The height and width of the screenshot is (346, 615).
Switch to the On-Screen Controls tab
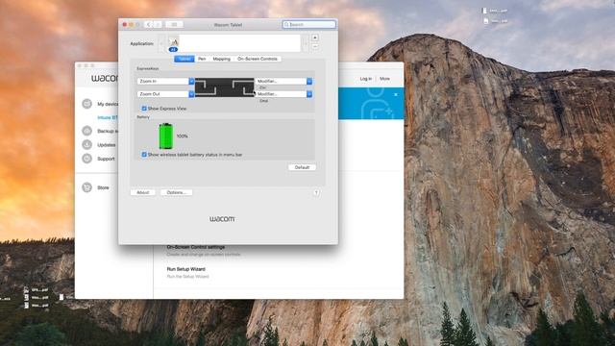coord(258,59)
